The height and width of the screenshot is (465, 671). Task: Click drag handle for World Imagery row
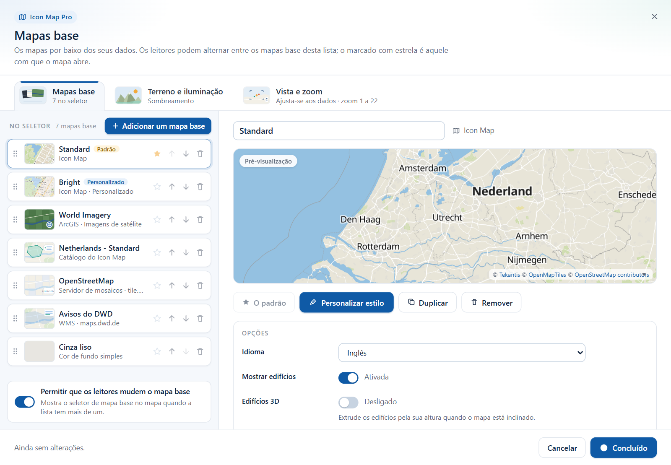pos(16,220)
